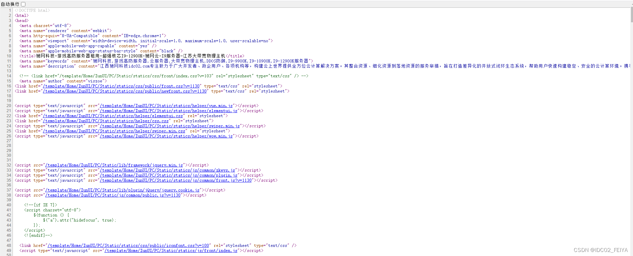Click the <!--[if IE 7]> comment line

[41, 205]
